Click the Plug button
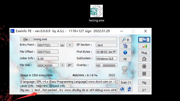 144,53
